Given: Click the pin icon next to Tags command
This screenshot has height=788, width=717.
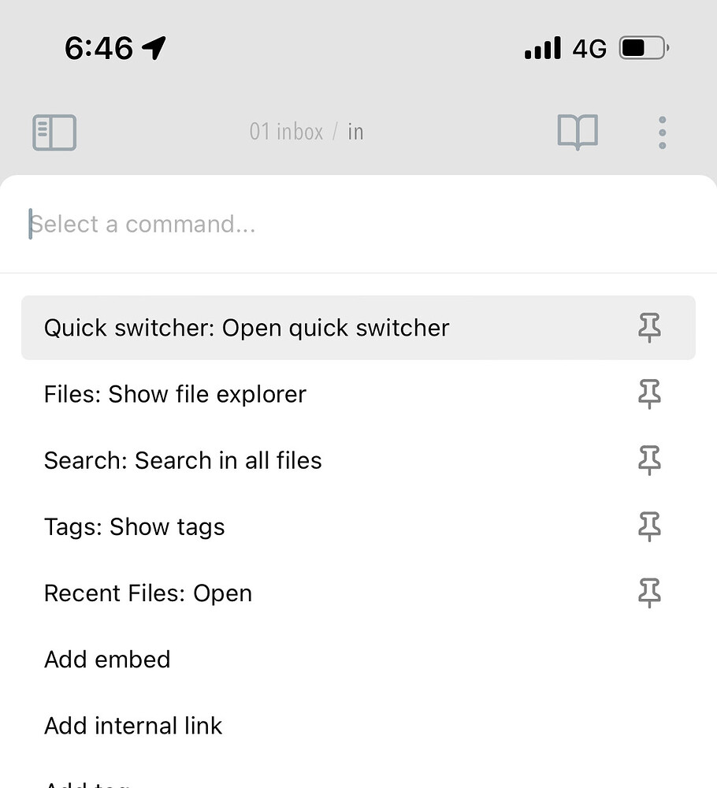Looking at the screenshot, I should (x=648, y=527).
